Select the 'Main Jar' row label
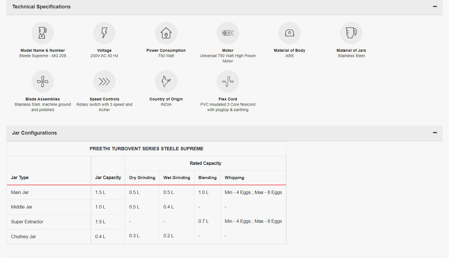This screenshot has width=449, height=258. coord(20,192)
